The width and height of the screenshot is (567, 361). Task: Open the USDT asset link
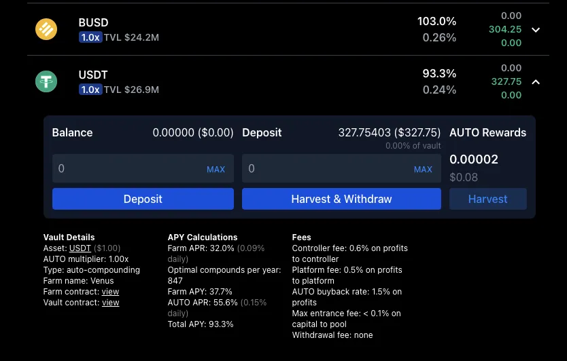coord(80,248)
